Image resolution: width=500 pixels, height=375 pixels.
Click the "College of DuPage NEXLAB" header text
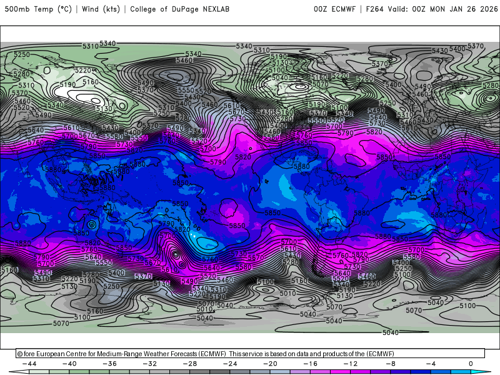179,9
